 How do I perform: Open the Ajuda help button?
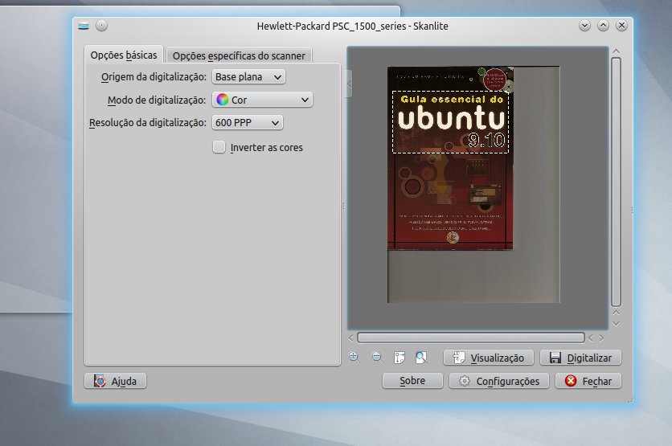coord(115,381)
